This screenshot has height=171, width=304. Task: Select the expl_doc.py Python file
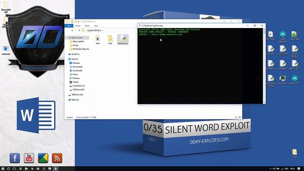(123, 40)
